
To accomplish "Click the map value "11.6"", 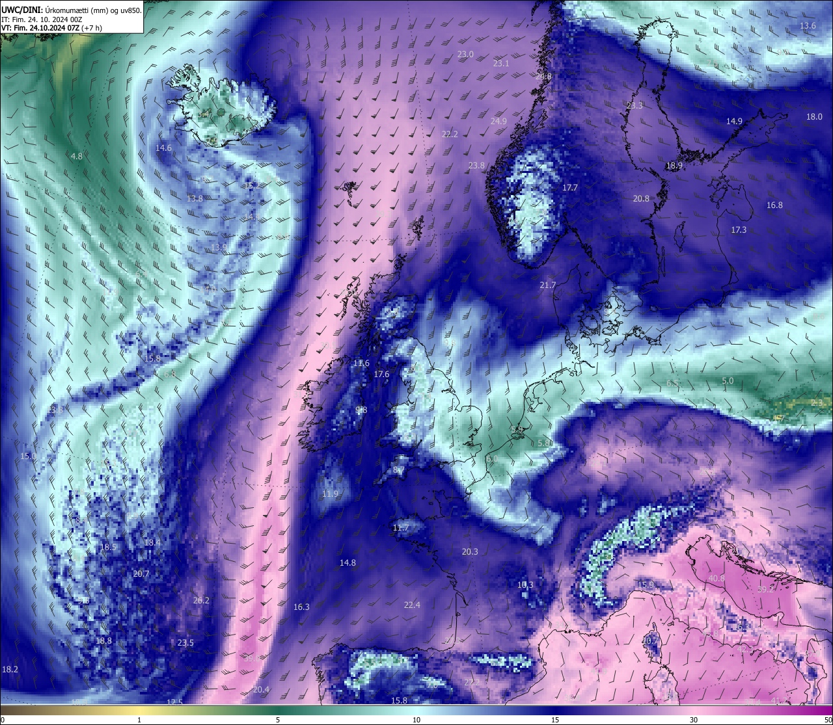I will pos(361,363).
